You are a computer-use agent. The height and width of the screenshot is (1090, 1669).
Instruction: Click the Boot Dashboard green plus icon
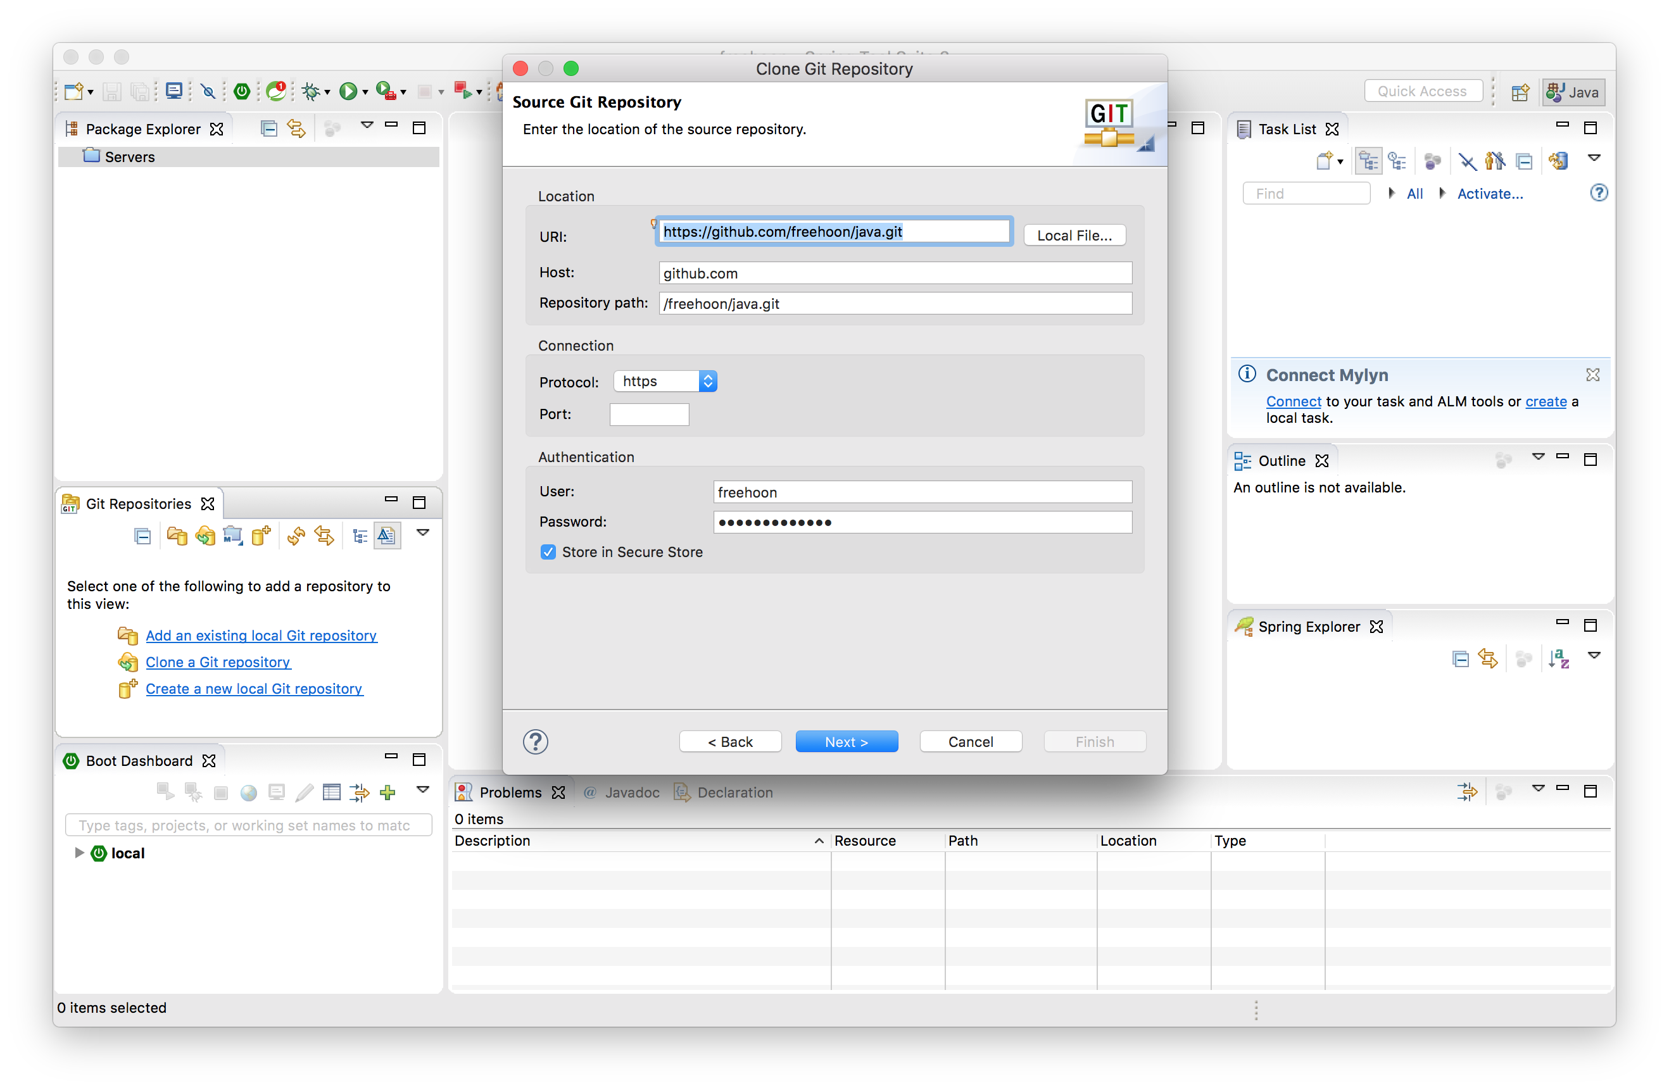click(387, 792)
